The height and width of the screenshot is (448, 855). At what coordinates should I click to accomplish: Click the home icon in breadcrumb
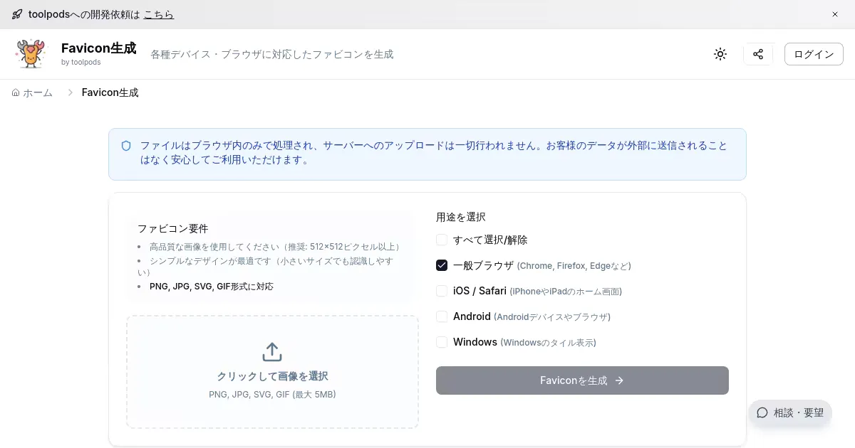click(x=16, y=92)
